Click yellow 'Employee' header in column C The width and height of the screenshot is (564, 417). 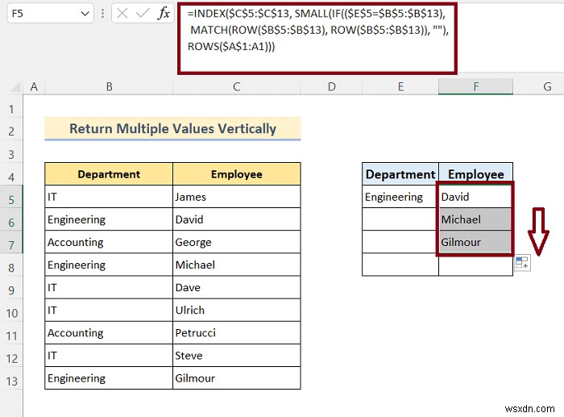tap(237, 174)
